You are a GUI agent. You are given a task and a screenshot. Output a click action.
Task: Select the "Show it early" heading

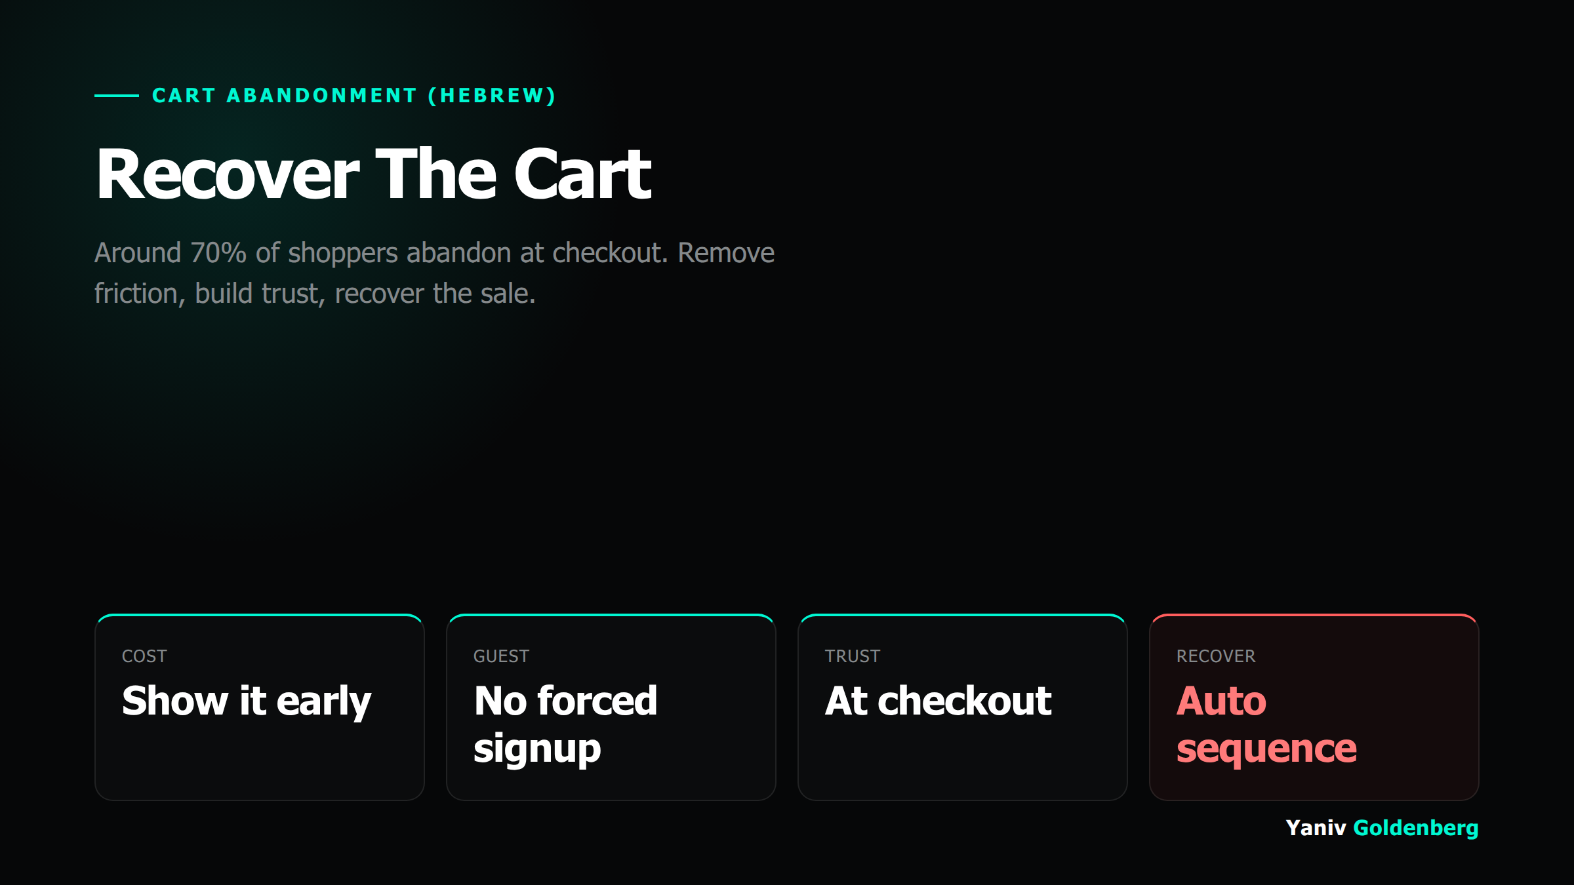[x=247, y=702]
